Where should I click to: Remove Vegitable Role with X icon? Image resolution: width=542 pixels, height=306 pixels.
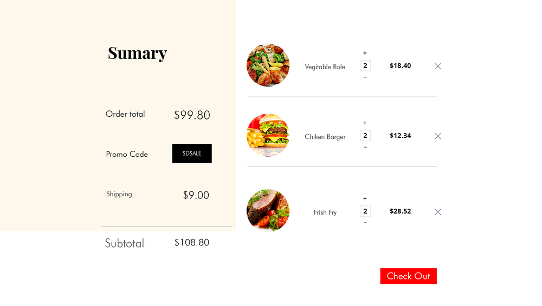coord(437,66)
